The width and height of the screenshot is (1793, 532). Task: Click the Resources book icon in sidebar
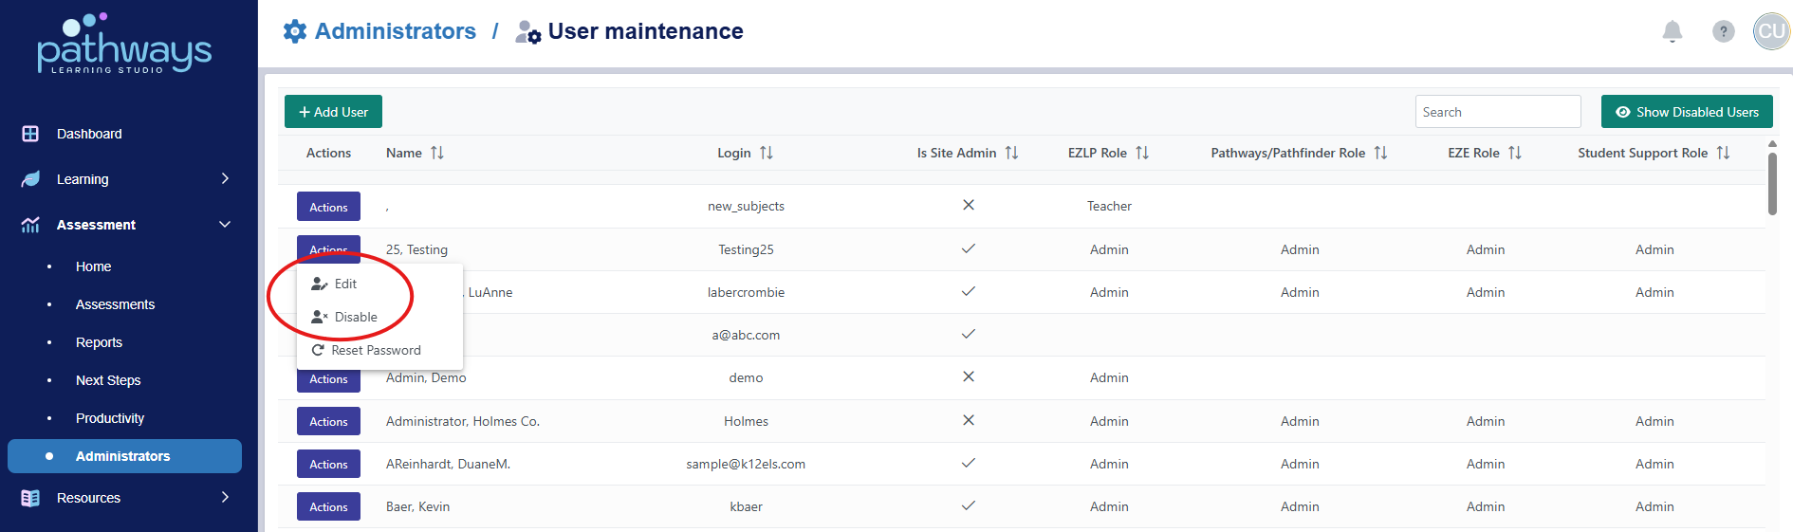pyautogui.click(x=30, y=498)
